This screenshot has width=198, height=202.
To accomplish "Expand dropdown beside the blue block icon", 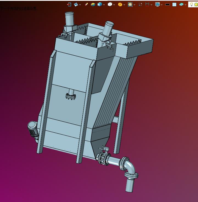I will [104, 5].
